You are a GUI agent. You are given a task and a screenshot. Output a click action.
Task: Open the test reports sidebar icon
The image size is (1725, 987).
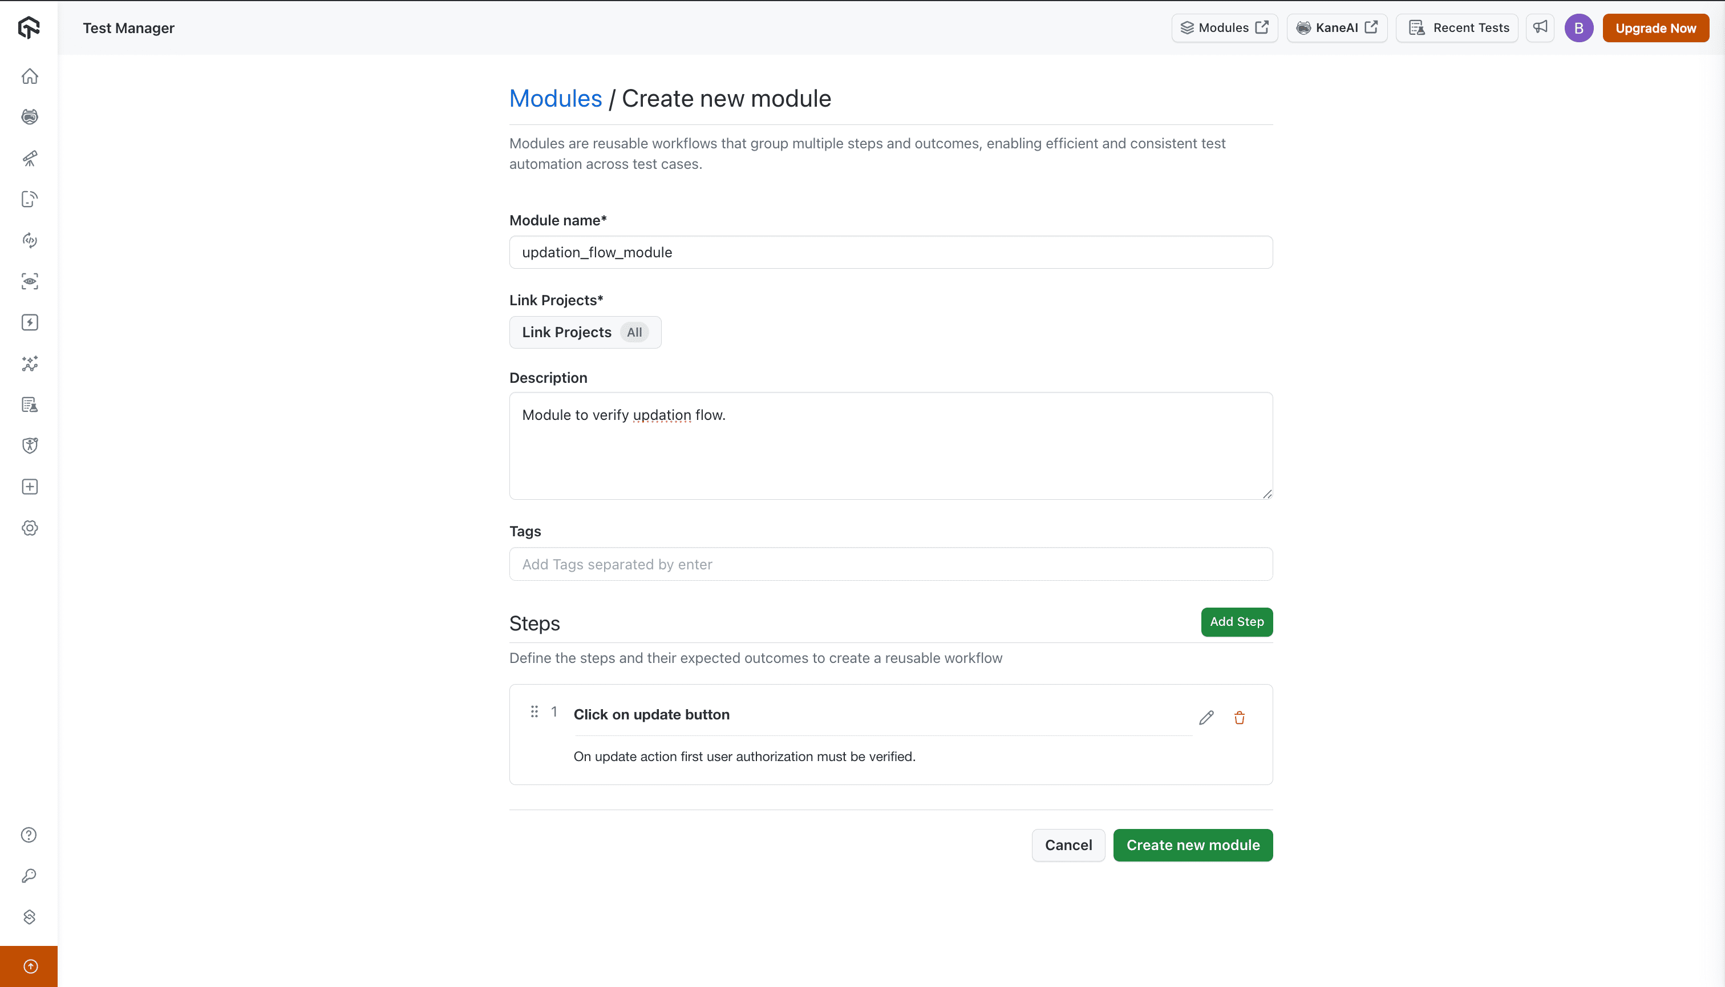30,404
